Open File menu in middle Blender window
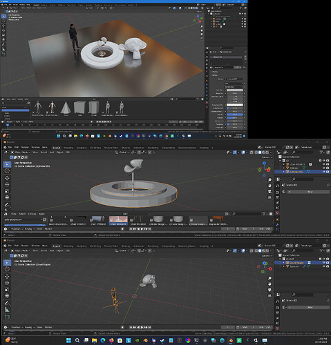This screenshot has height=345, width=331. [x=10, y=147]
